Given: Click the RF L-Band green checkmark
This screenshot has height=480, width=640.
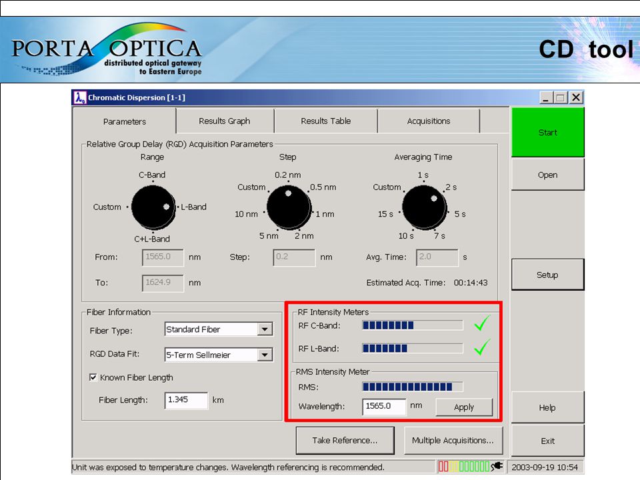Looking at the screenshot, I should (x=482, y=347).
